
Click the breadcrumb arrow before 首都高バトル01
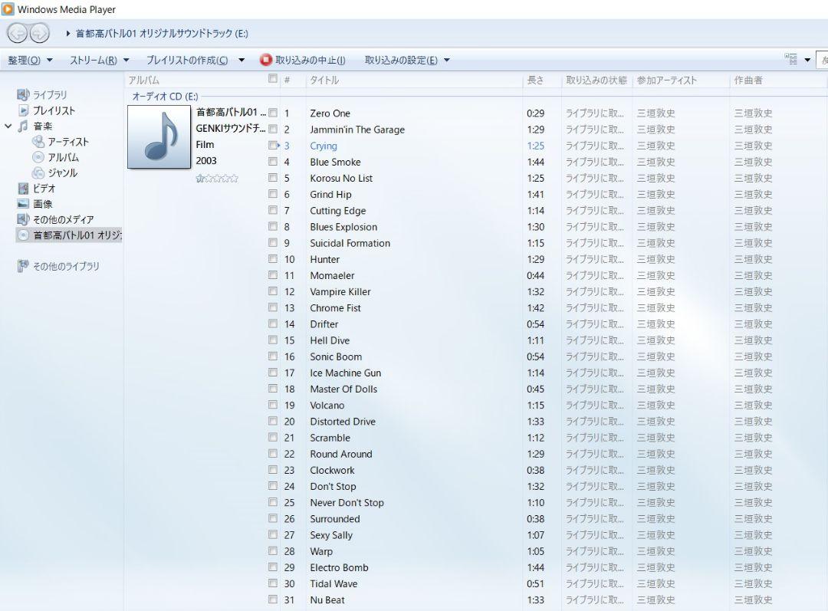68,33
